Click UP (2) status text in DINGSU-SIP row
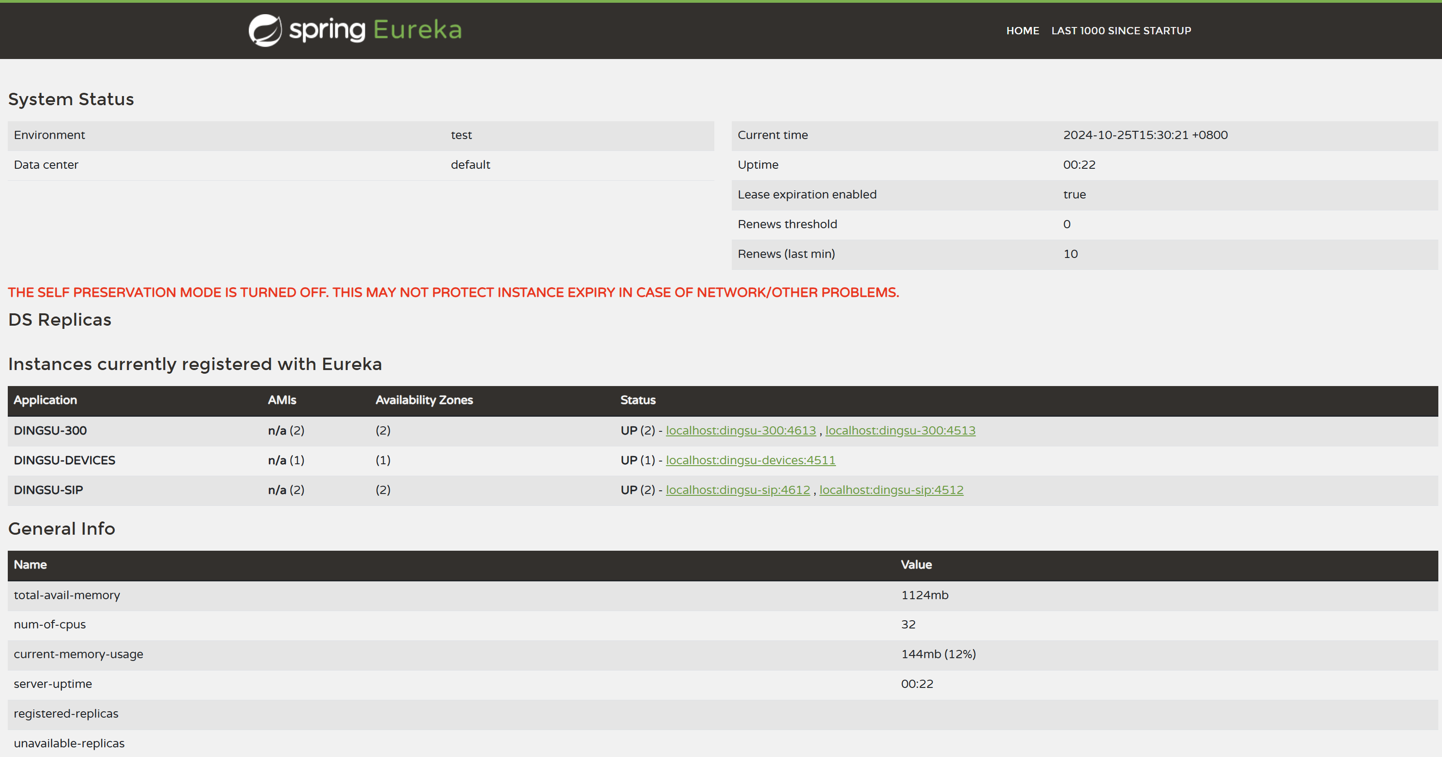The width and height of the screenshot is (1442, 757). click(638, 490)
